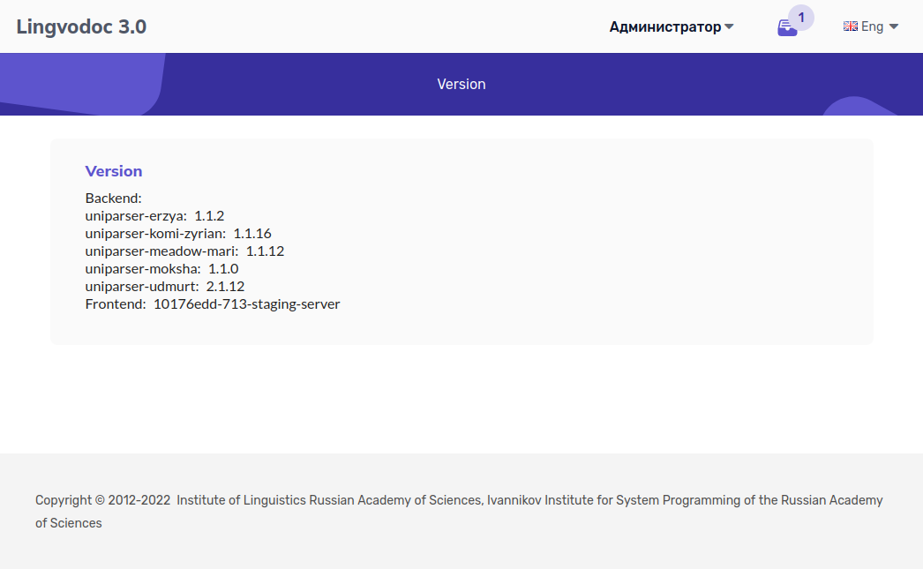Click the notification badge showing 1
Viewport: 923px width, 569px height.
[800, 16]
